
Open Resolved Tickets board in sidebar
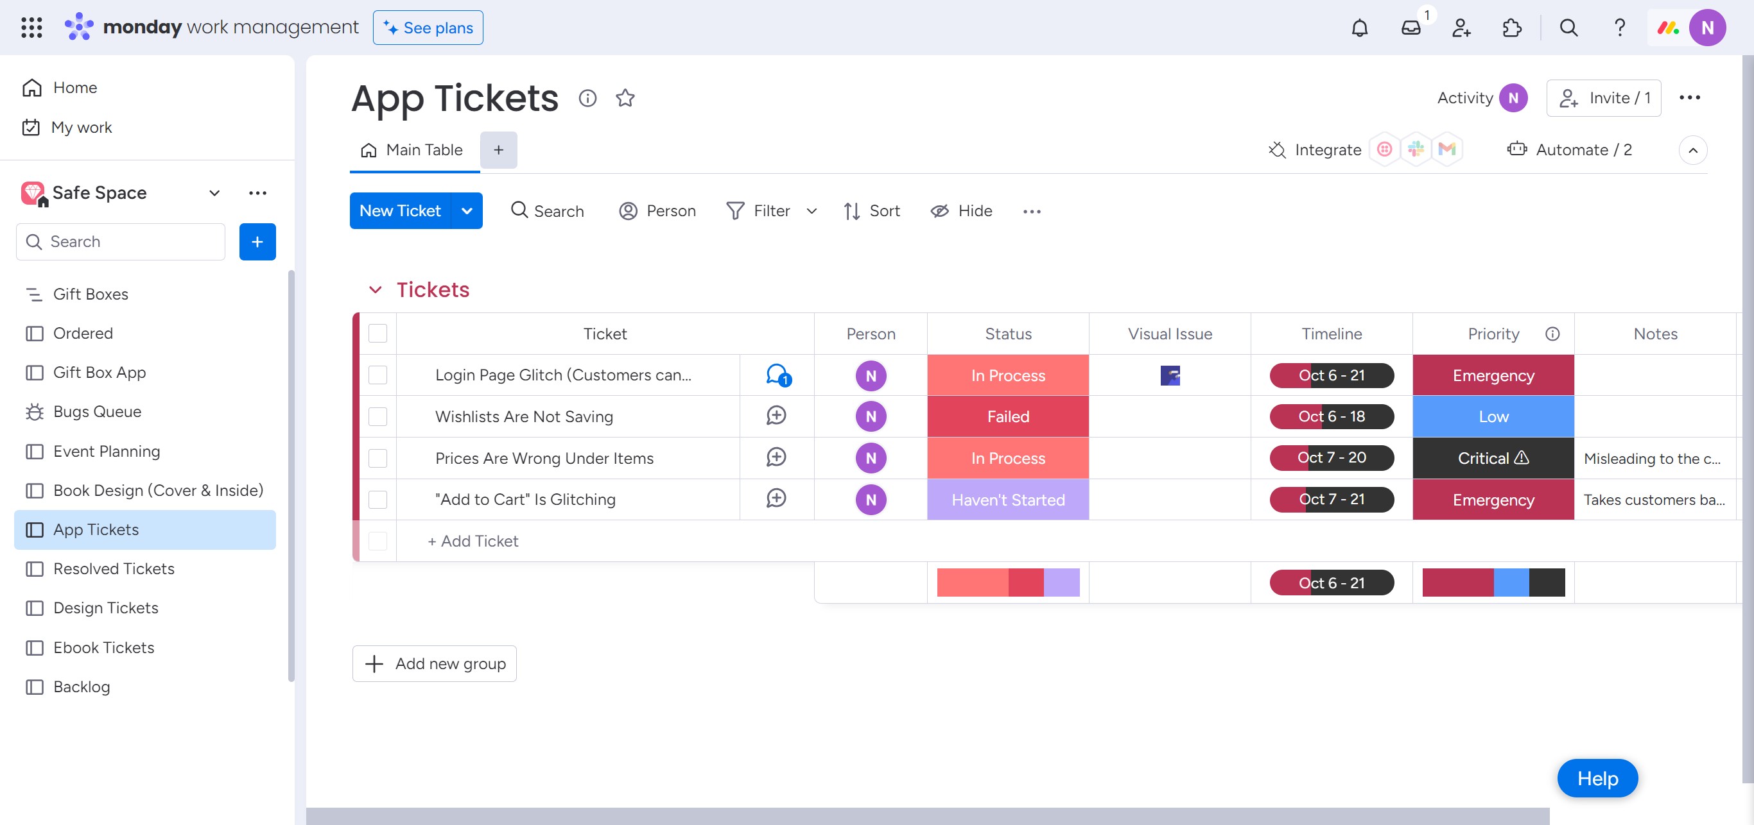click(114, 568)
